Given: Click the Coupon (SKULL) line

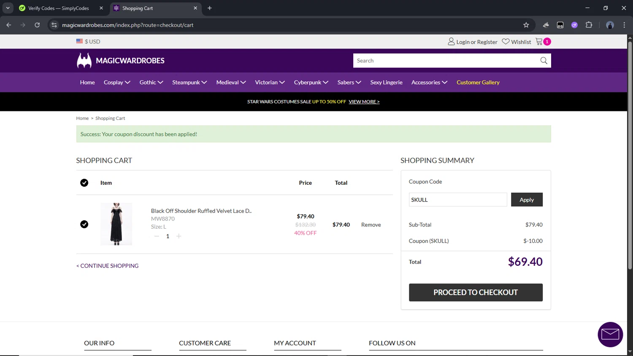Looking at the screenshot, I should coord(476,241).
